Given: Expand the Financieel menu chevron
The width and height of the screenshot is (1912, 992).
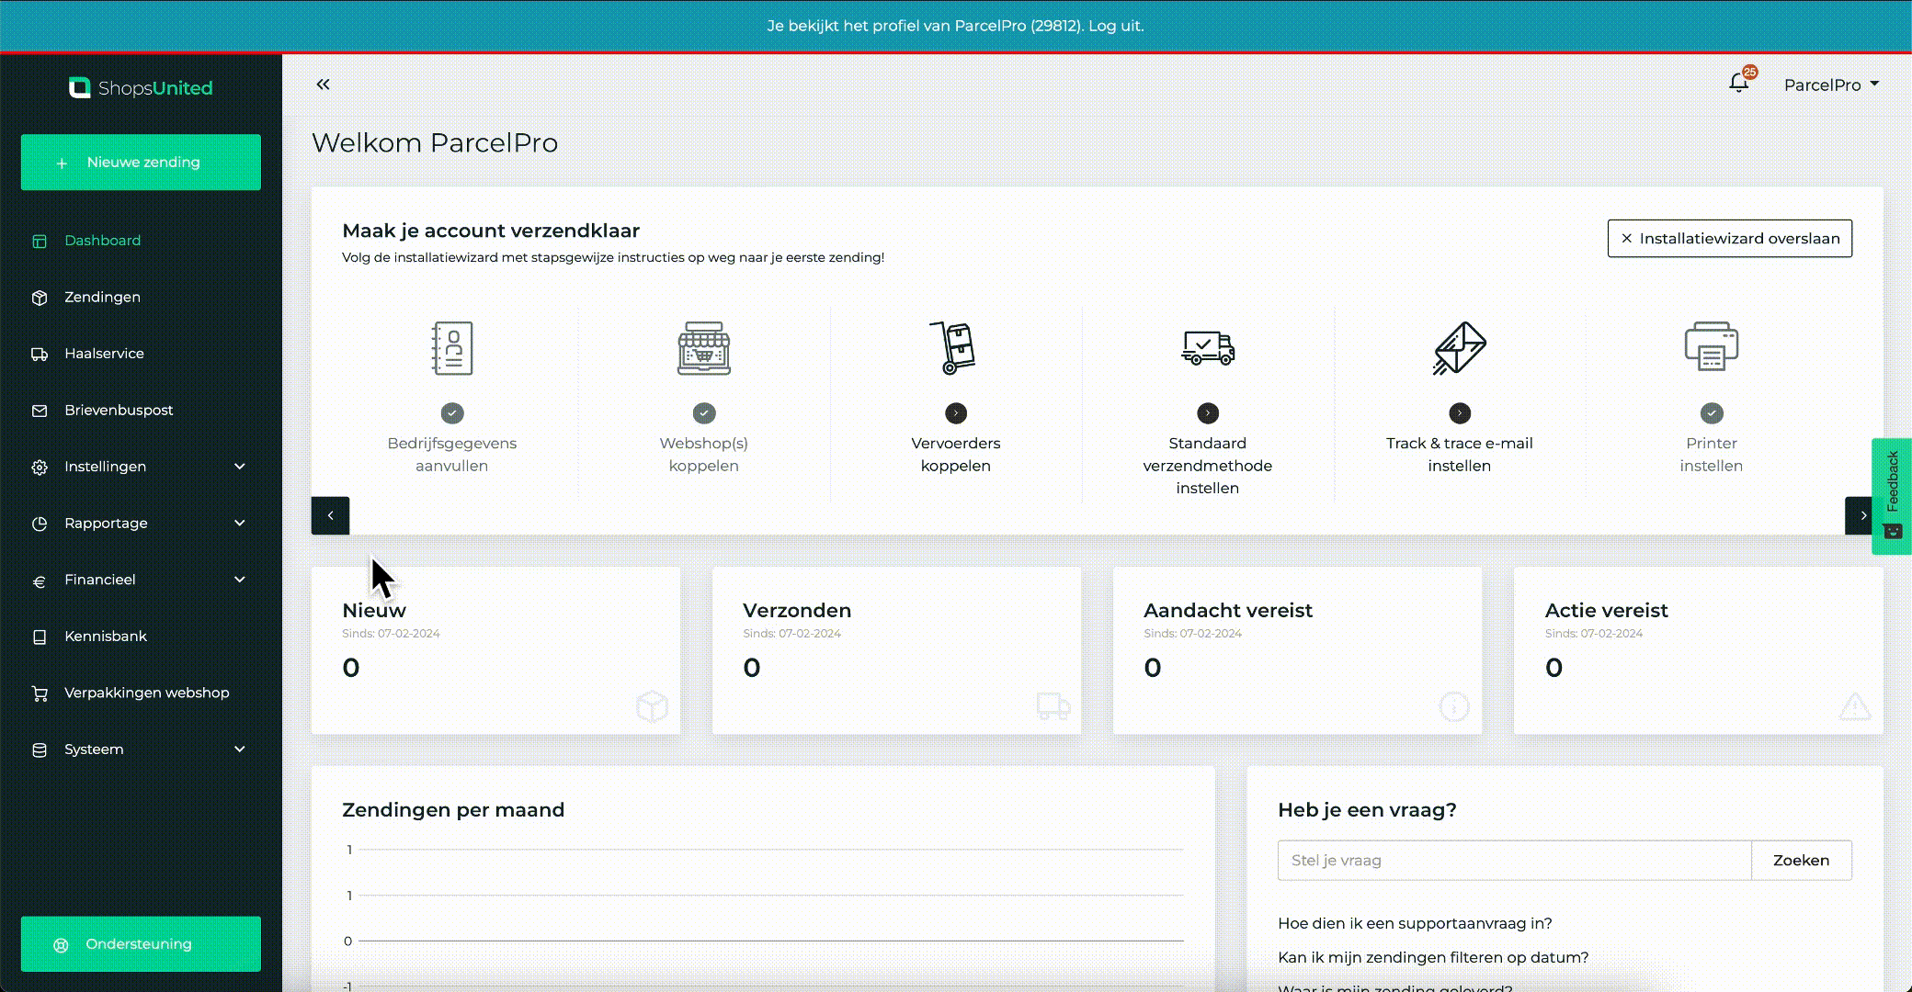Looking at the screenshot, I should coord(240,580).
